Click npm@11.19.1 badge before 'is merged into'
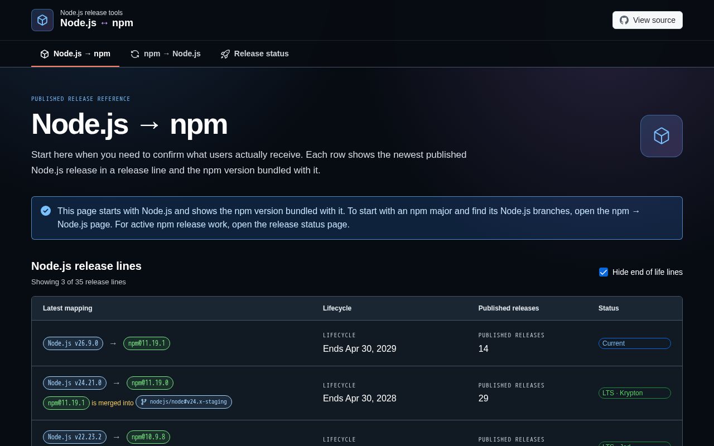The width and height of the screenshot is (714, 446). [x=66, y=403]
